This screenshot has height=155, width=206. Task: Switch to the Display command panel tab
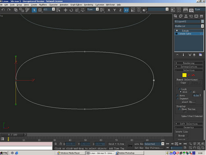point(196,16)
